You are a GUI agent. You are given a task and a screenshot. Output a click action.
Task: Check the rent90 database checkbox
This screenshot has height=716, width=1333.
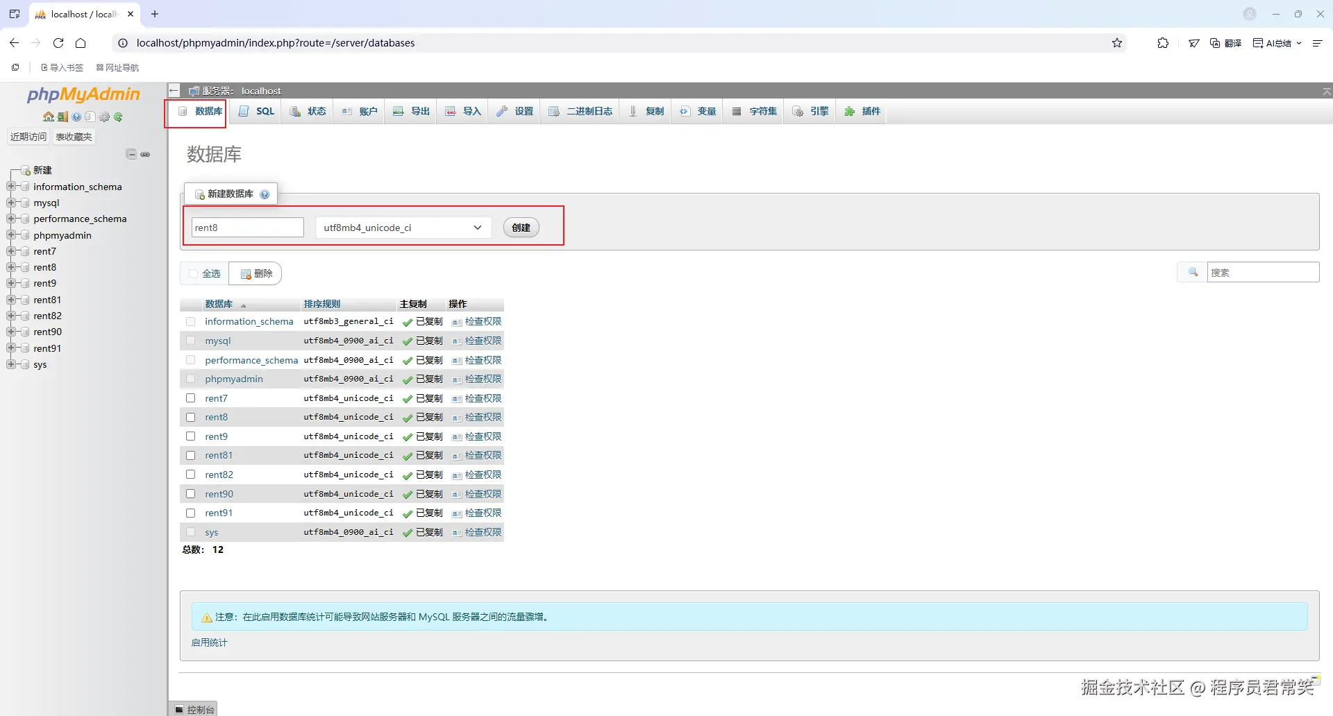pyautogui.click(x=191, y=494)
